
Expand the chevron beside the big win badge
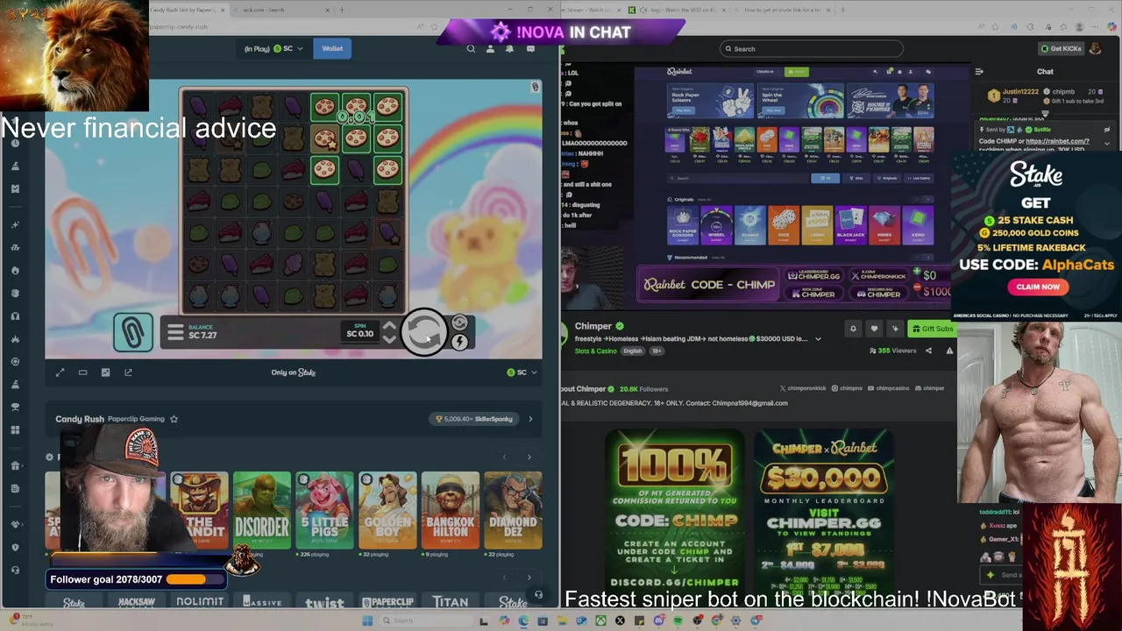point(529,419)
